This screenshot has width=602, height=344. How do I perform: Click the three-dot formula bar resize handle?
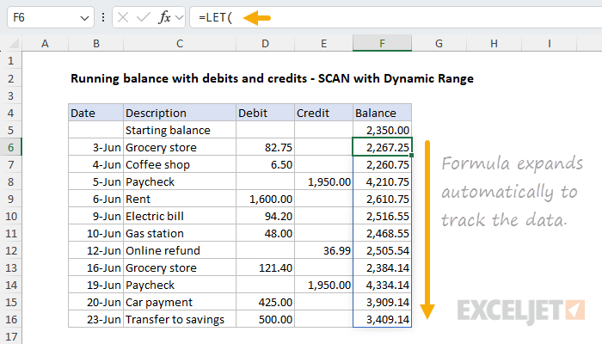(x=103, y=17)
